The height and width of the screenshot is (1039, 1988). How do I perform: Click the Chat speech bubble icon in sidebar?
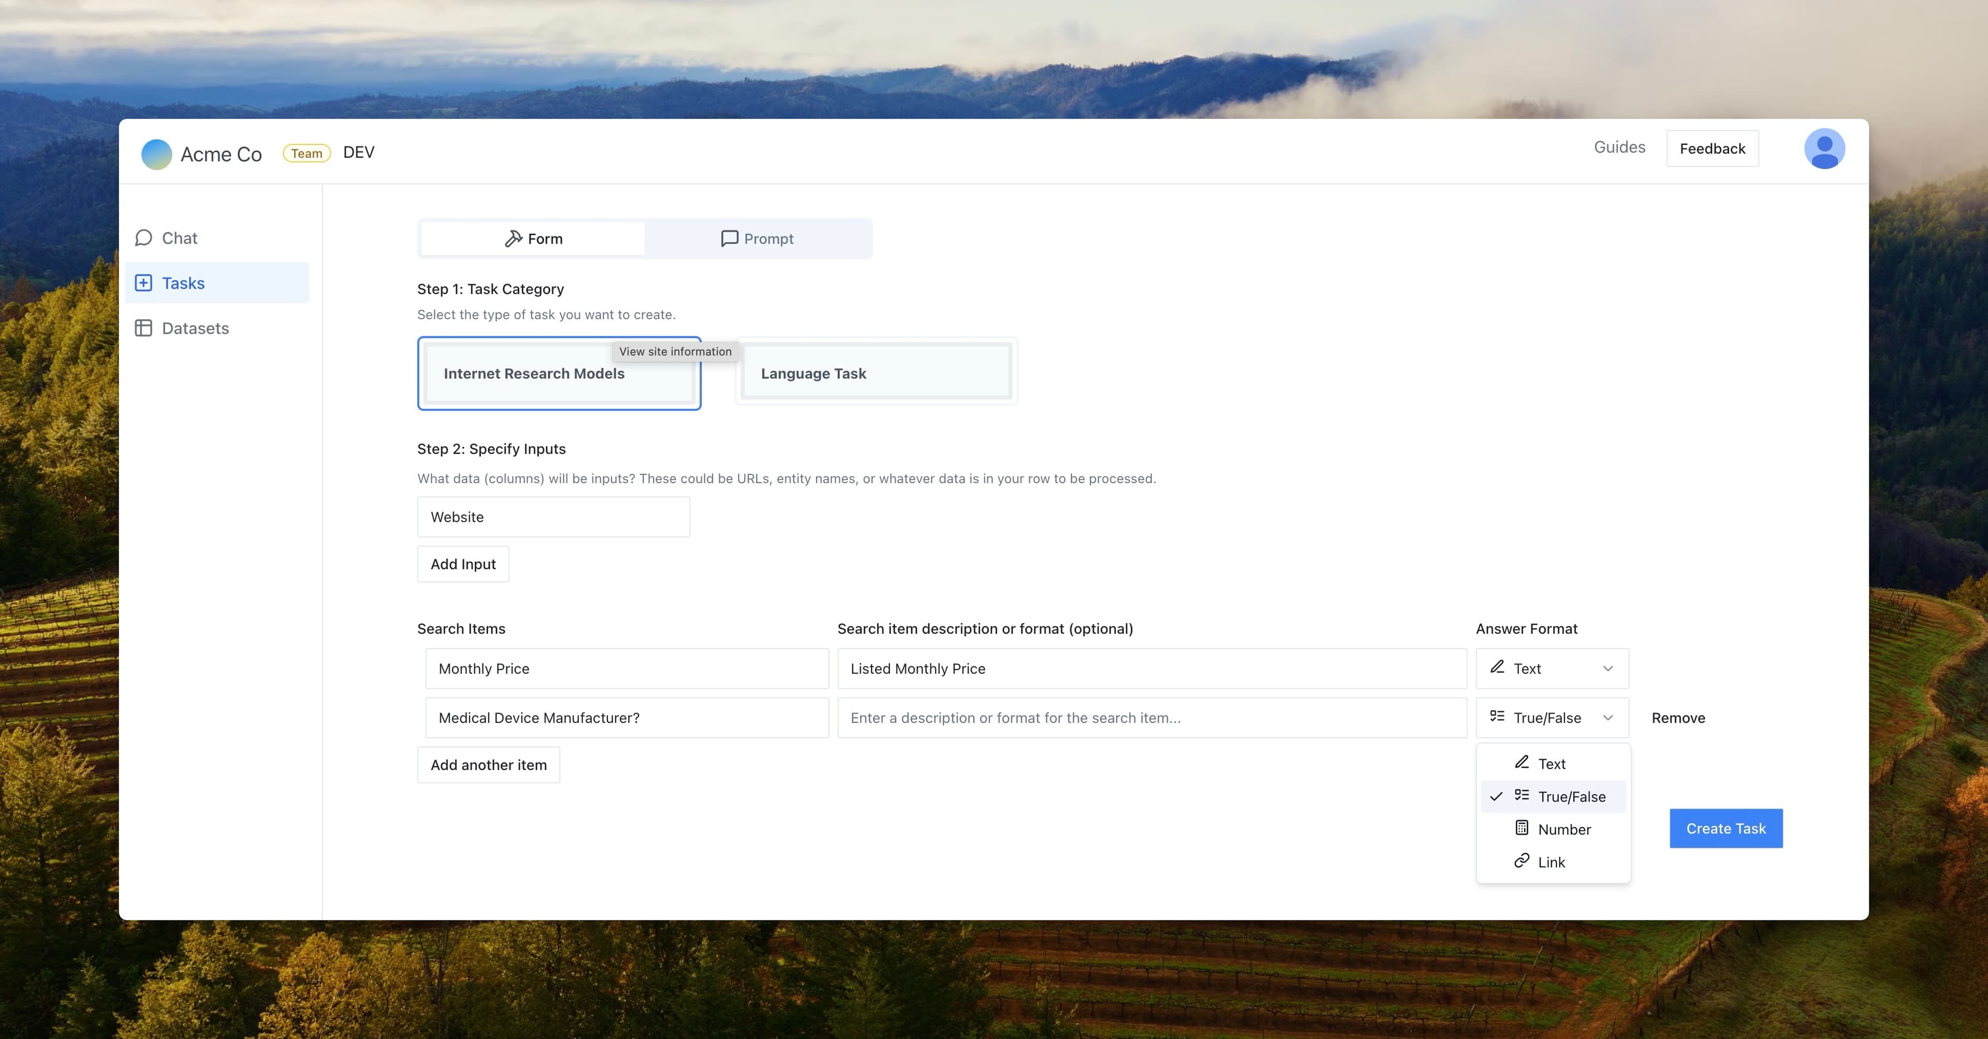click(x=143, y=238)
